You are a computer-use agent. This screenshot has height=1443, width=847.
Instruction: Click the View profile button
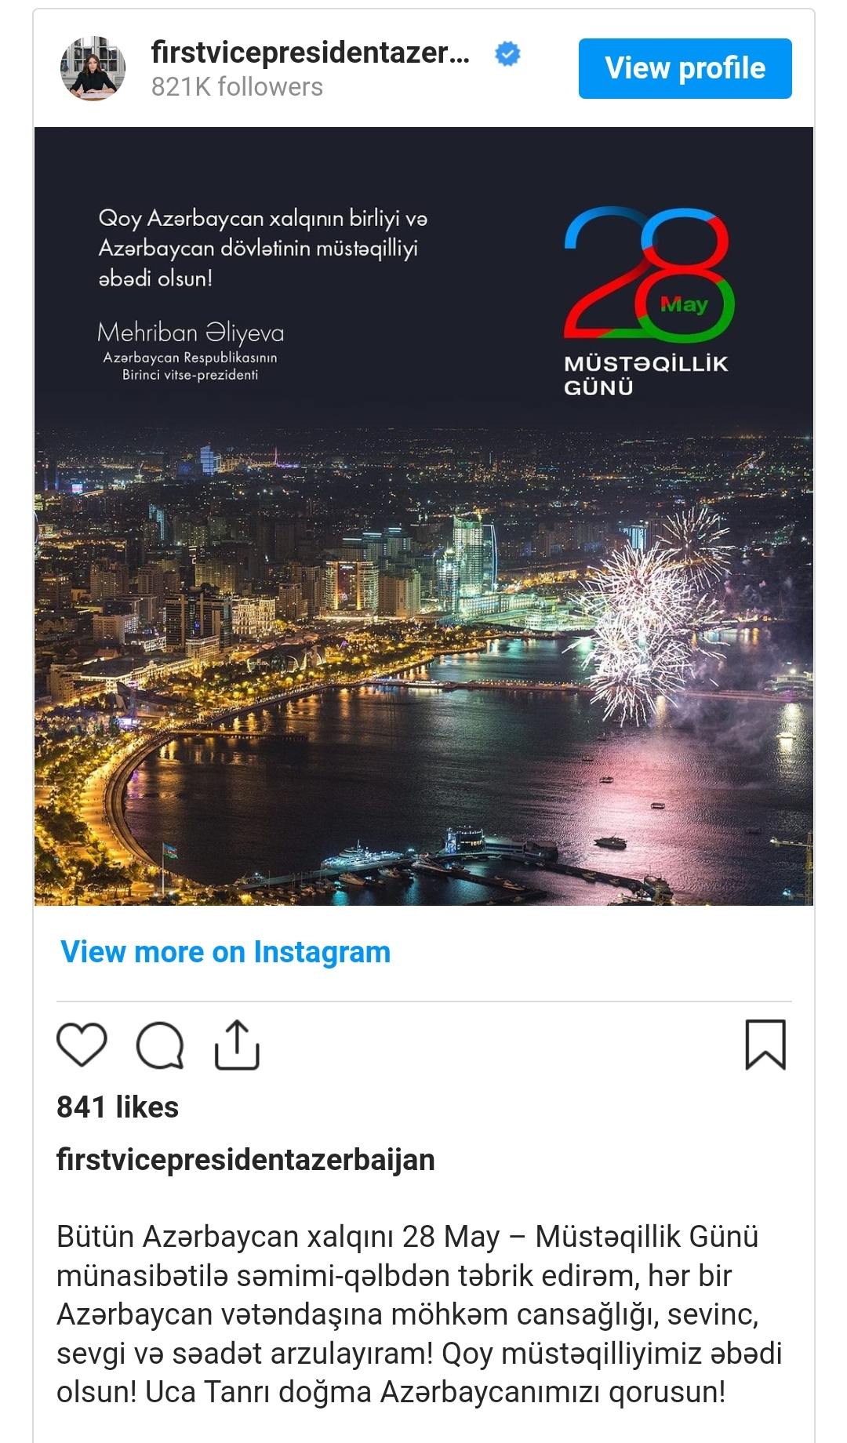685,68
